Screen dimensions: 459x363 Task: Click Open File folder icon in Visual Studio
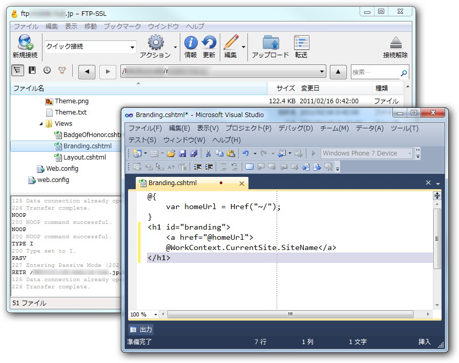pyautogui.click(x=171, y=153)
